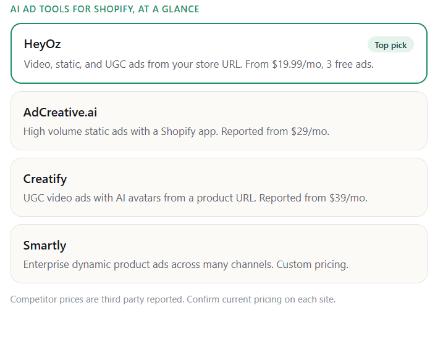Select AdCreative.ai description with $29/mo
Viewport: 443px width, 337px height.
click(176, 131)
